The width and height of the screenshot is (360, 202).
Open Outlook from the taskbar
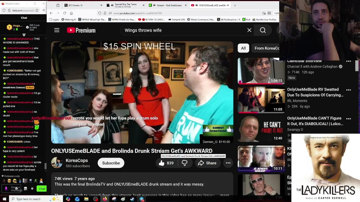point(77,199)
